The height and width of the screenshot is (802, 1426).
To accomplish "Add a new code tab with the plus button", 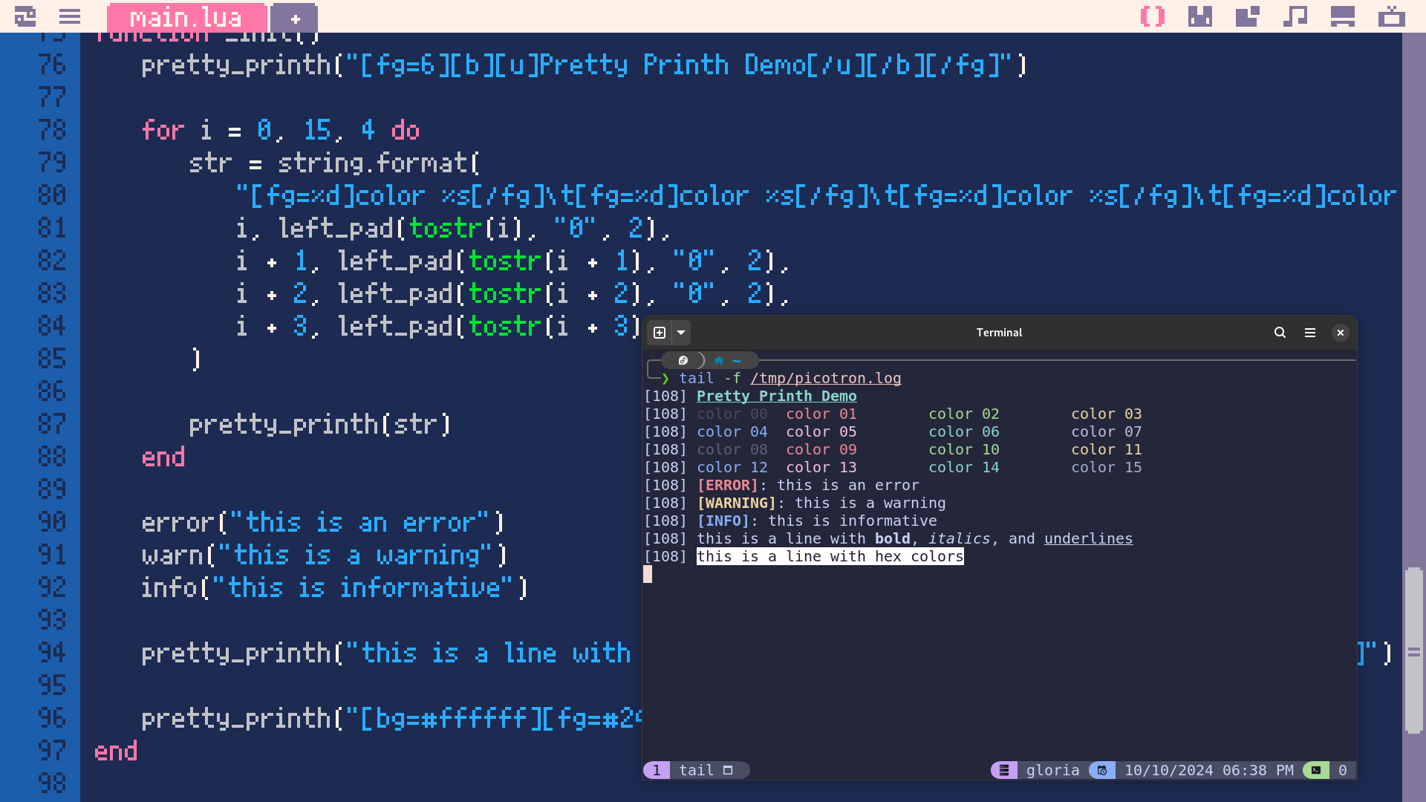I will point(295,19).
